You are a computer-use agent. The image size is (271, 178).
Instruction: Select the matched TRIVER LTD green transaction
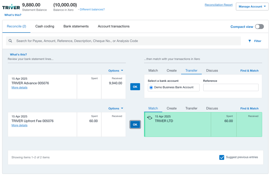pos(203,125)
